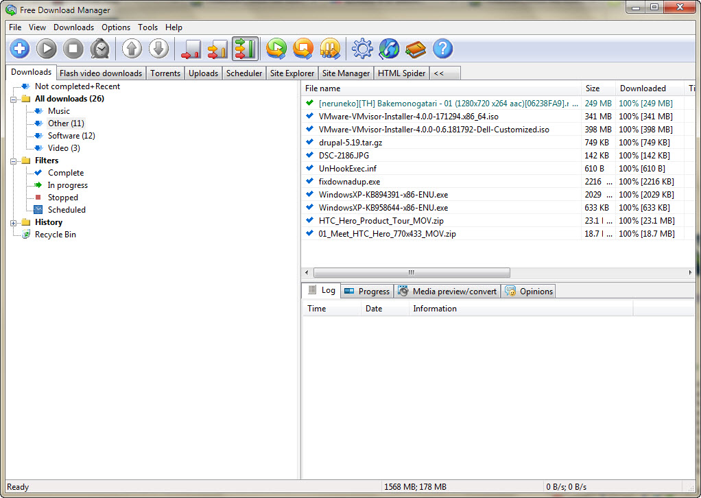
Task: Select VMware-VMvisor-Installer-4.0.0-171294.x86_64.iso
Action: tap(498, 116)
